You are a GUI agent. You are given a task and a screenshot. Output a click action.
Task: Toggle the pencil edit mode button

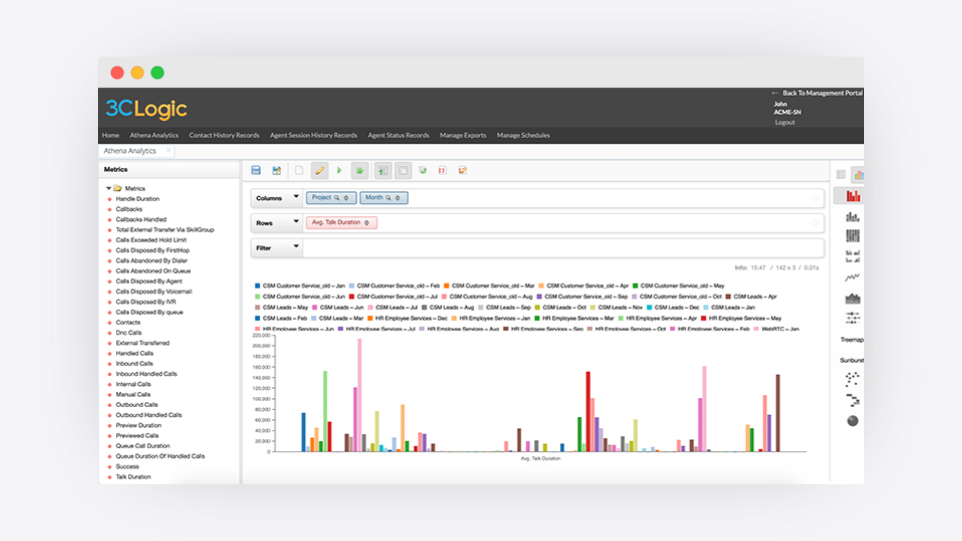pyautogui.click(x=319, y=170)
